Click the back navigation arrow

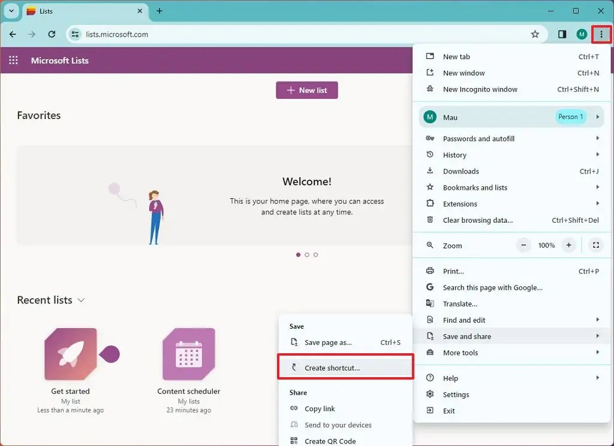[13, 34]
